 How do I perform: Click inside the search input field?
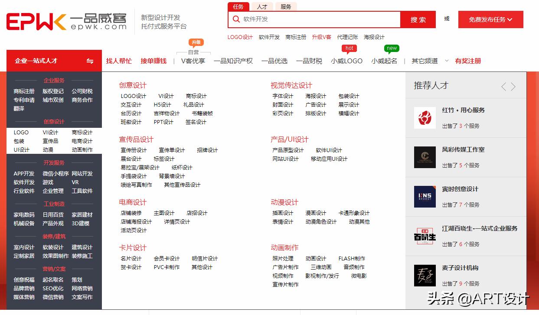(x=317, y=19)
